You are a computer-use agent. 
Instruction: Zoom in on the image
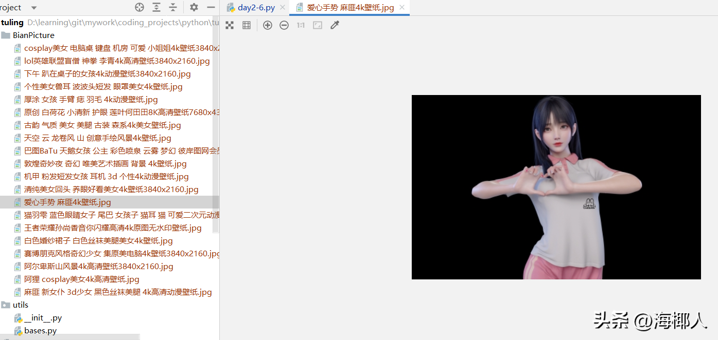[x=268, y=25]
